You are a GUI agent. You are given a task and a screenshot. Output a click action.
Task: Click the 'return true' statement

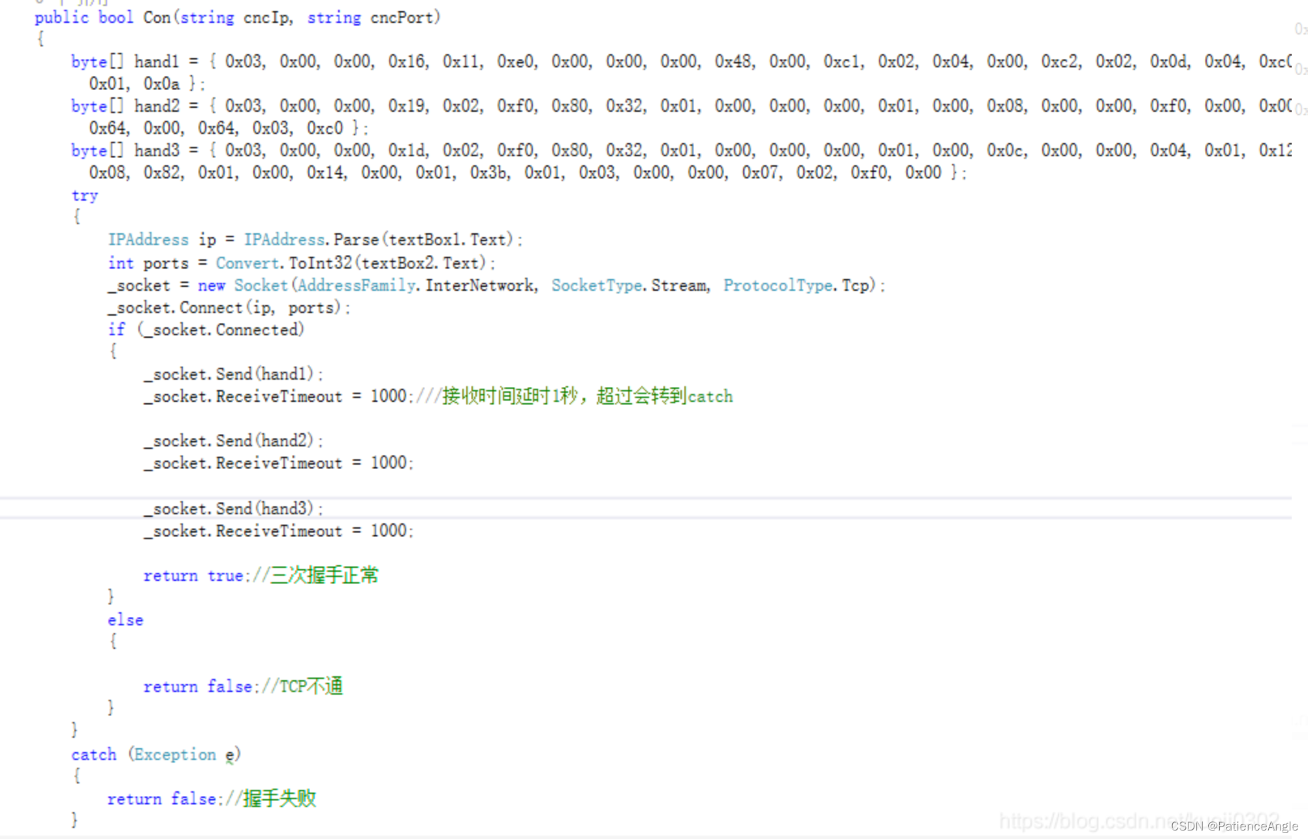point(193,576)
